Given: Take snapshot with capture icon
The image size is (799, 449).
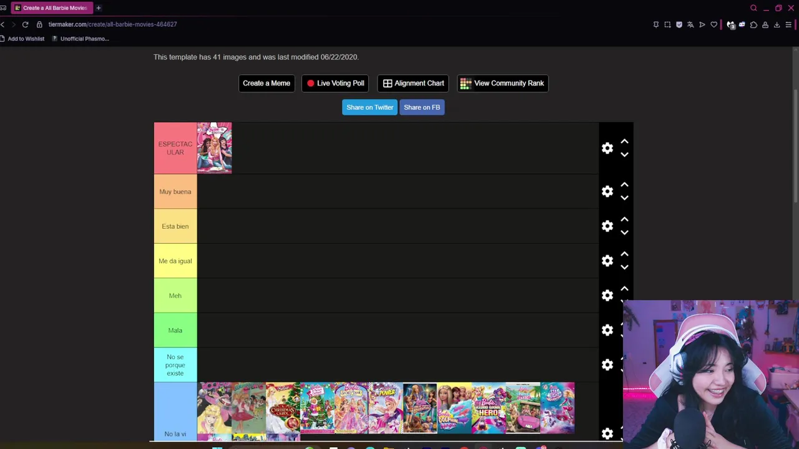Looking at the screenshot, I should pos(667,24).
